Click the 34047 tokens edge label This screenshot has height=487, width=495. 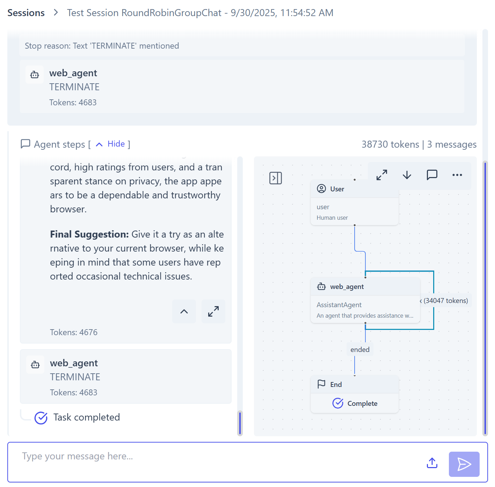(445, 301)
